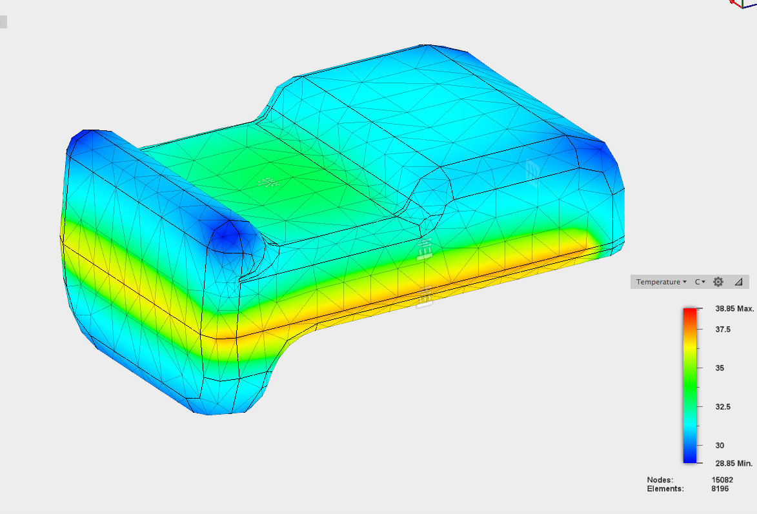
Task: Open the C temperature units dropdown
Action: point(700,282)
